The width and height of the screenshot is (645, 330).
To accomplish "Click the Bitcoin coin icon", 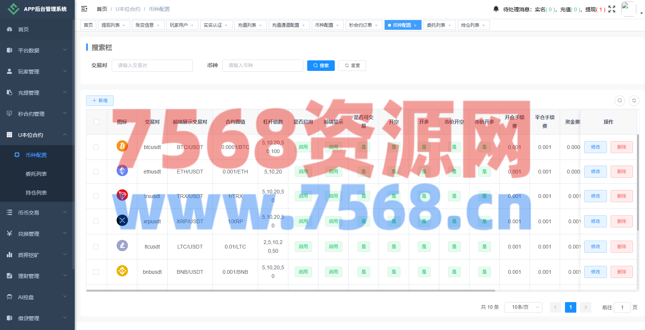I will click(122, 146).
